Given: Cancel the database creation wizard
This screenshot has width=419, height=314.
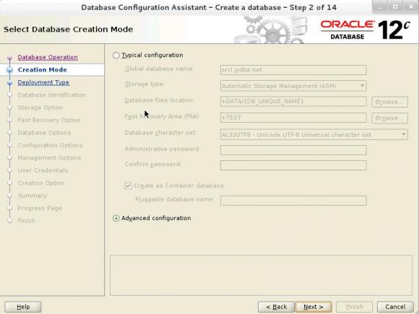Looking at the screenshot, I should tap(395, 307).
